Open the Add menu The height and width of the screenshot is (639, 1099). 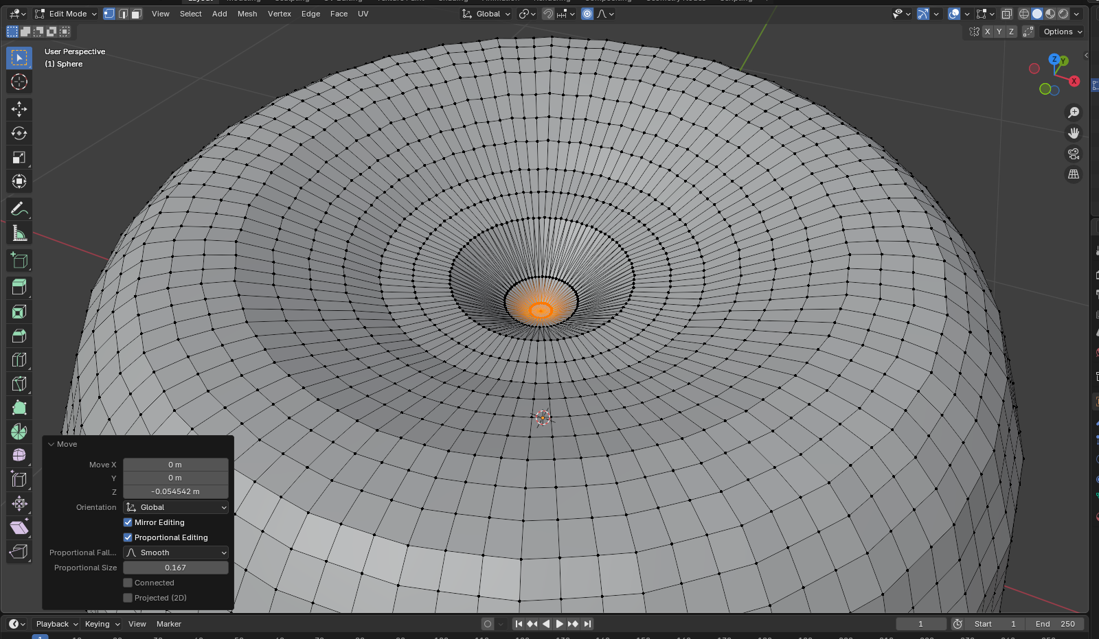click(220, 14)
